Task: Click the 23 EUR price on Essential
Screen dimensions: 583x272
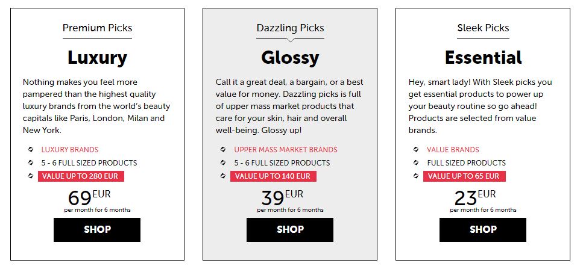Action: click(x=475, y=198)
